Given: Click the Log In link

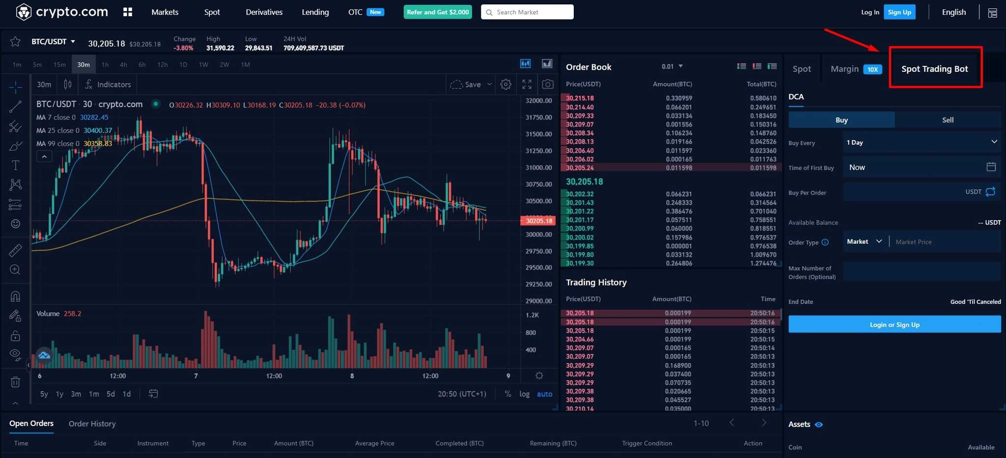Looking at the screenshot, I should click(870, 12).
